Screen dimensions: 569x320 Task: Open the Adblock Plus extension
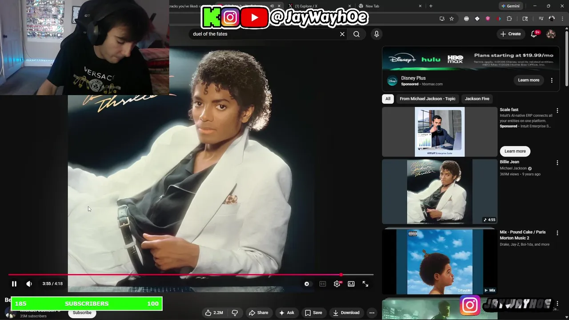[466, 19]
